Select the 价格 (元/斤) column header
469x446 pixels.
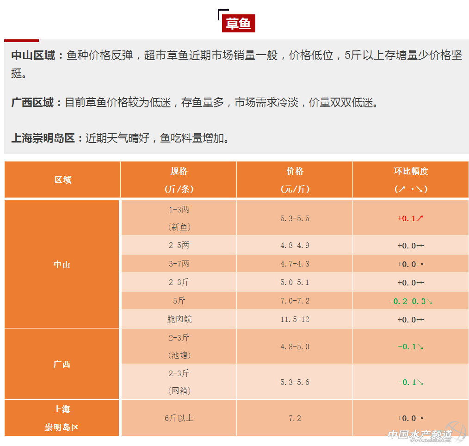pos(295,180)
